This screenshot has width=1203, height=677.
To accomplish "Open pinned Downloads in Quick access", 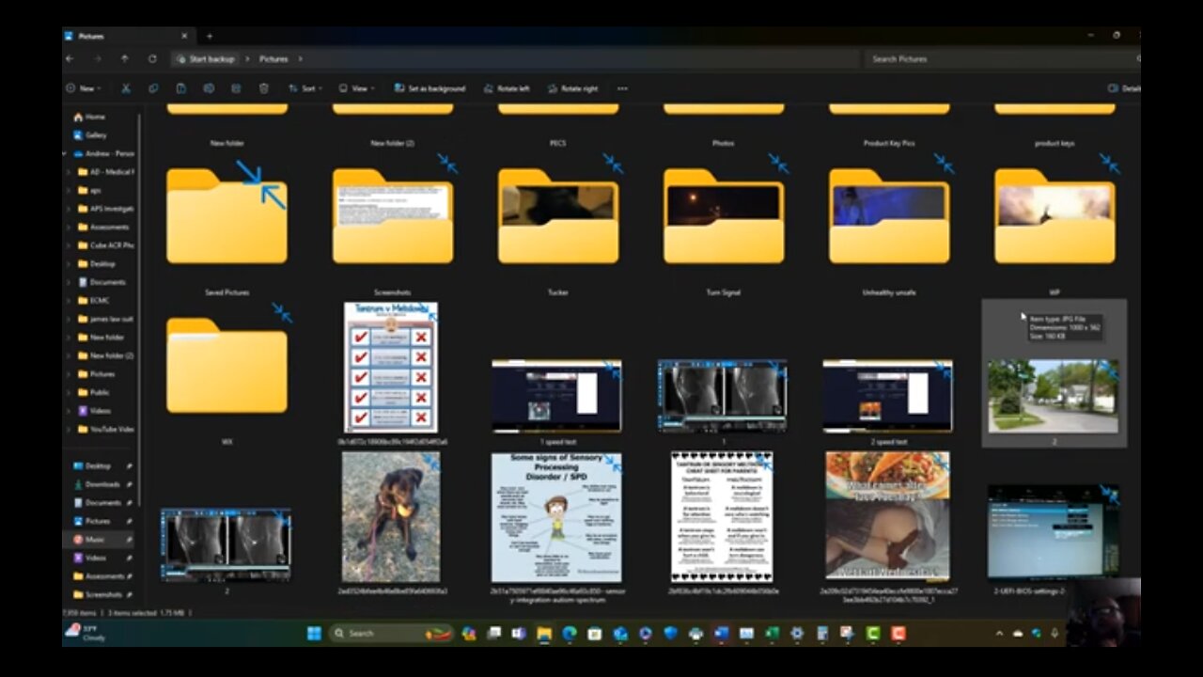I will [x=102, y=484].
